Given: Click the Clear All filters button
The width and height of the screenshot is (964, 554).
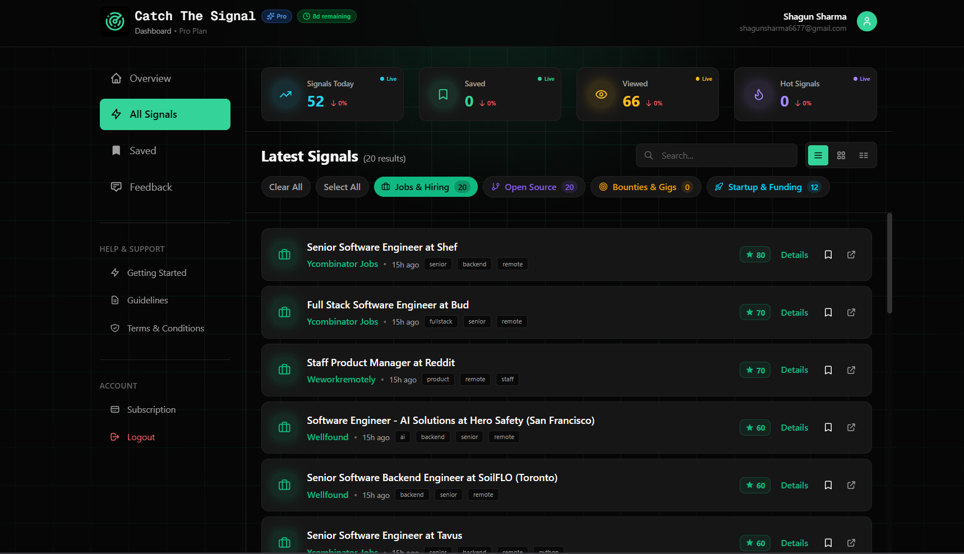Looking at the screenshot, I should click(x=285, y=187).
